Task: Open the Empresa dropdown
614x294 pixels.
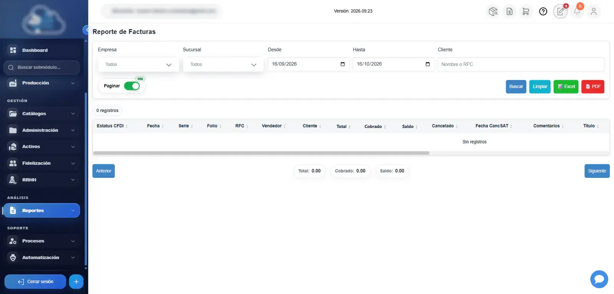Action: point(138,64)
